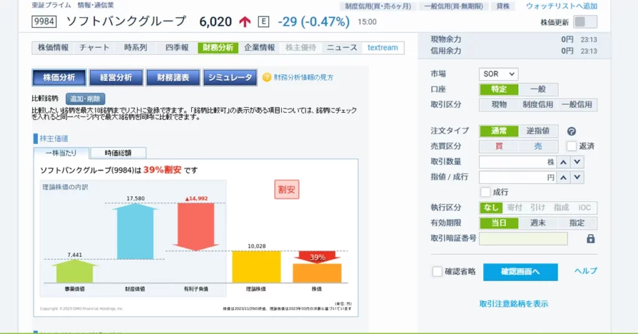
Task: Open the 株価情報 tab
Action: coord(54,47)
